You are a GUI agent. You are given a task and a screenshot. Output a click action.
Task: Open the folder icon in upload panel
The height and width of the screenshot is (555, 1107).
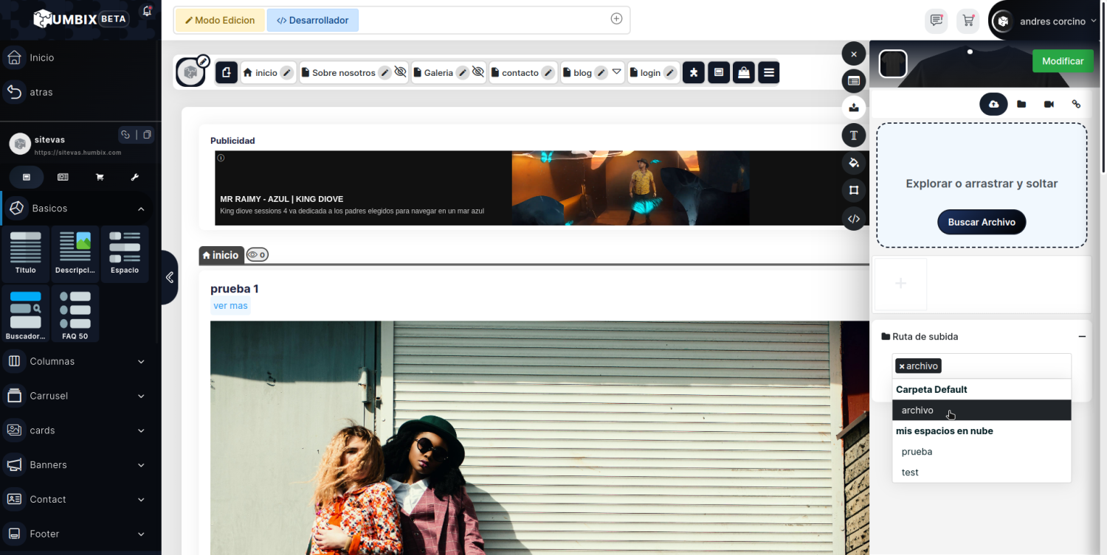1021,104
